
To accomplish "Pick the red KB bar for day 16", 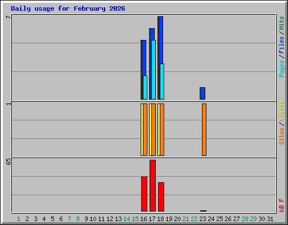I will coord(144,194).
